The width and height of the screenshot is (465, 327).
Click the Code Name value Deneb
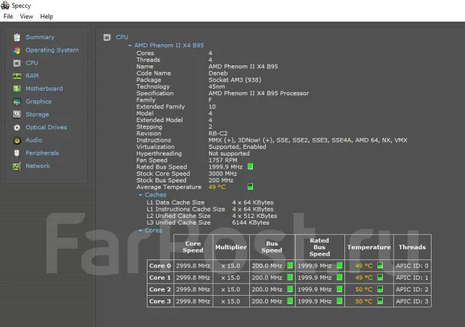click(218, 73)
